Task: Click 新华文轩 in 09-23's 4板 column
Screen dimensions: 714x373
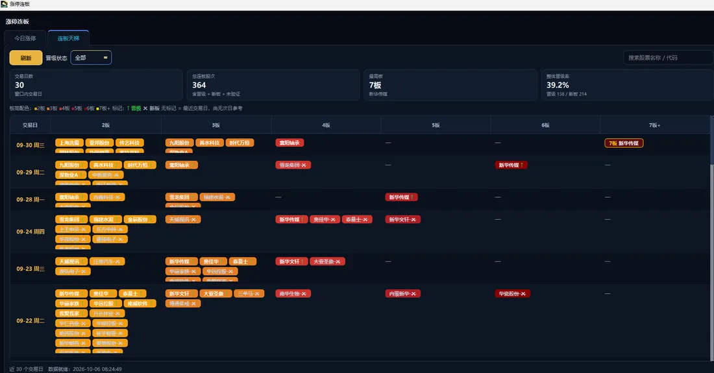Action: coord(291,261)
